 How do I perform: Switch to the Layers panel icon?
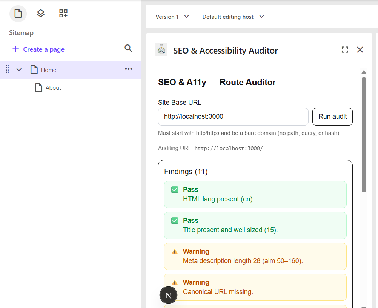[41, 13]
